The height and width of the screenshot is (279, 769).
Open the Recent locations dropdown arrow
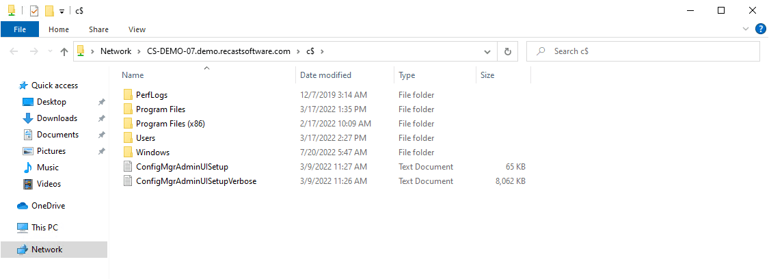pos(50,51)
